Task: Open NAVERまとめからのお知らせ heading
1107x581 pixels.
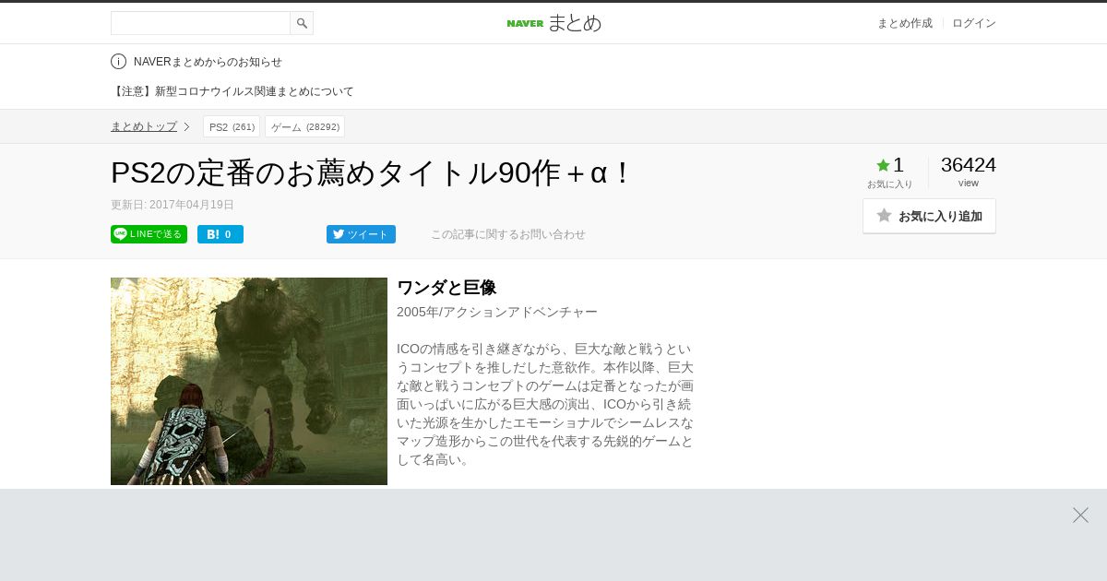Action: click(x=208, y=62)
